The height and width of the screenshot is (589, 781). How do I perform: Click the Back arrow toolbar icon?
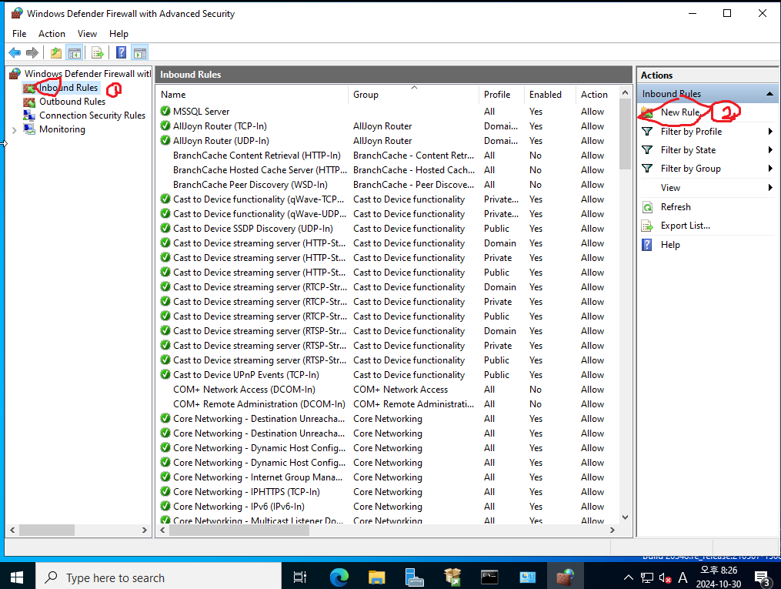tap(15, 52)
